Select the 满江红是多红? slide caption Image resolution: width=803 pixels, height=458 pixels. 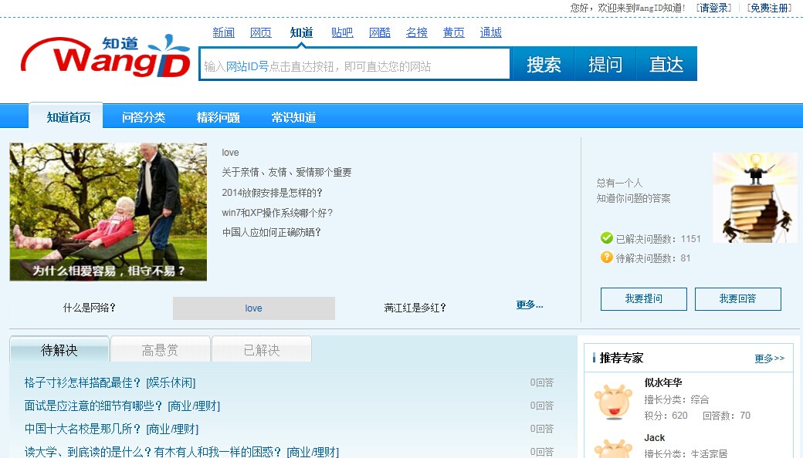415,308
